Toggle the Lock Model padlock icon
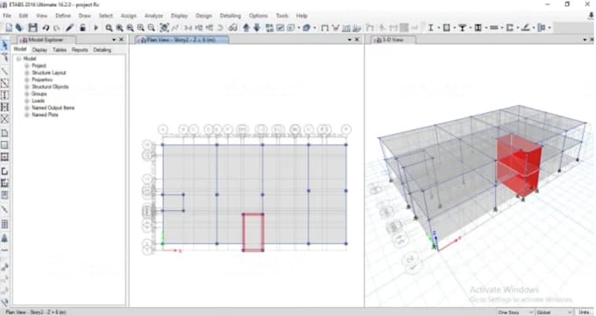 (82, 28)
